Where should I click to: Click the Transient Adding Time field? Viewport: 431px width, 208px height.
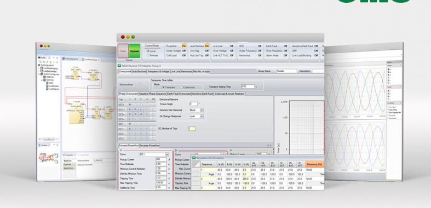tap(248, 86)
